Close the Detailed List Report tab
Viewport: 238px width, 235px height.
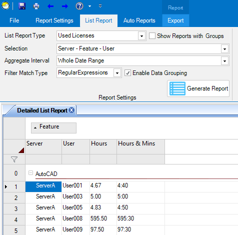point(71,110)
